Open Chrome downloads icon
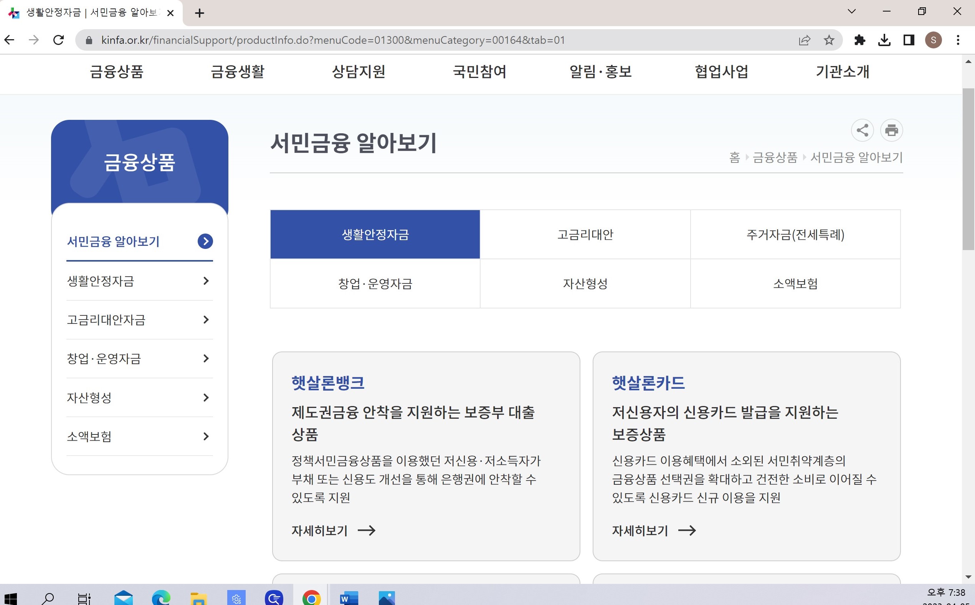This screenshot has height=605, width=975. (x=884, y=40)
